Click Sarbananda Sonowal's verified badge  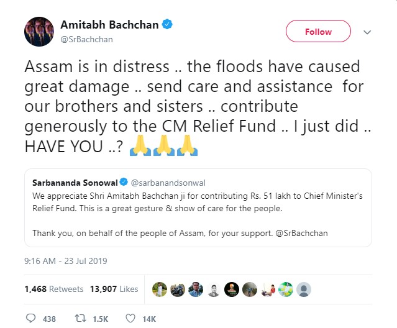123,184
